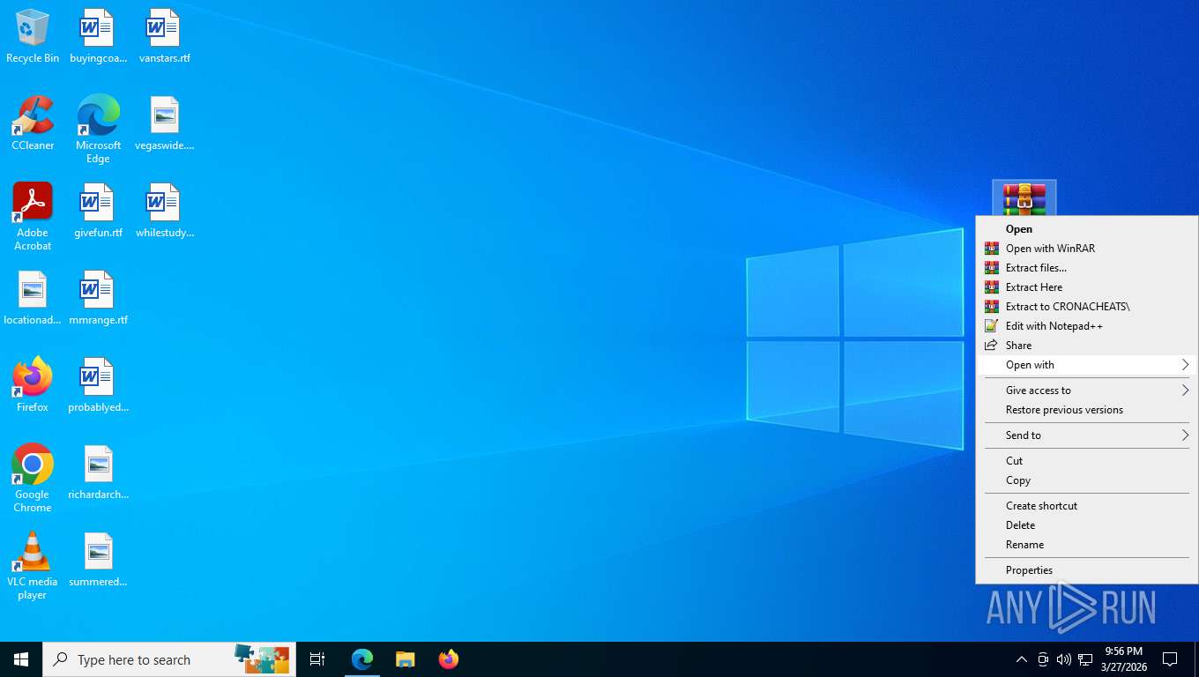Show hidden system tray icons
Image resolution: width=1199 pixels, height=677 pixels.
(1021, 659)
